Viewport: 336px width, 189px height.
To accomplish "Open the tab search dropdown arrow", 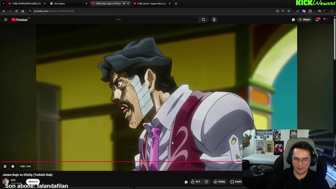I will click(3, 4).
